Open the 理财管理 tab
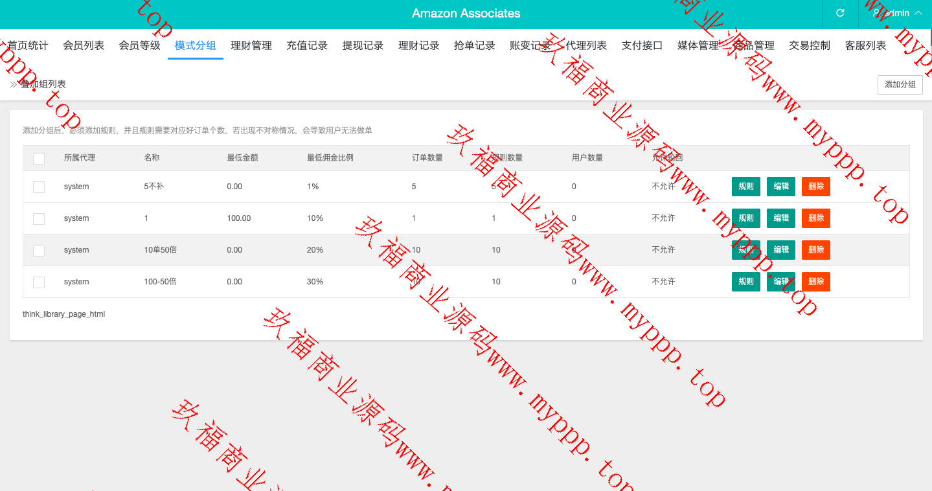The image size is (932, 491). coord(251,45)
